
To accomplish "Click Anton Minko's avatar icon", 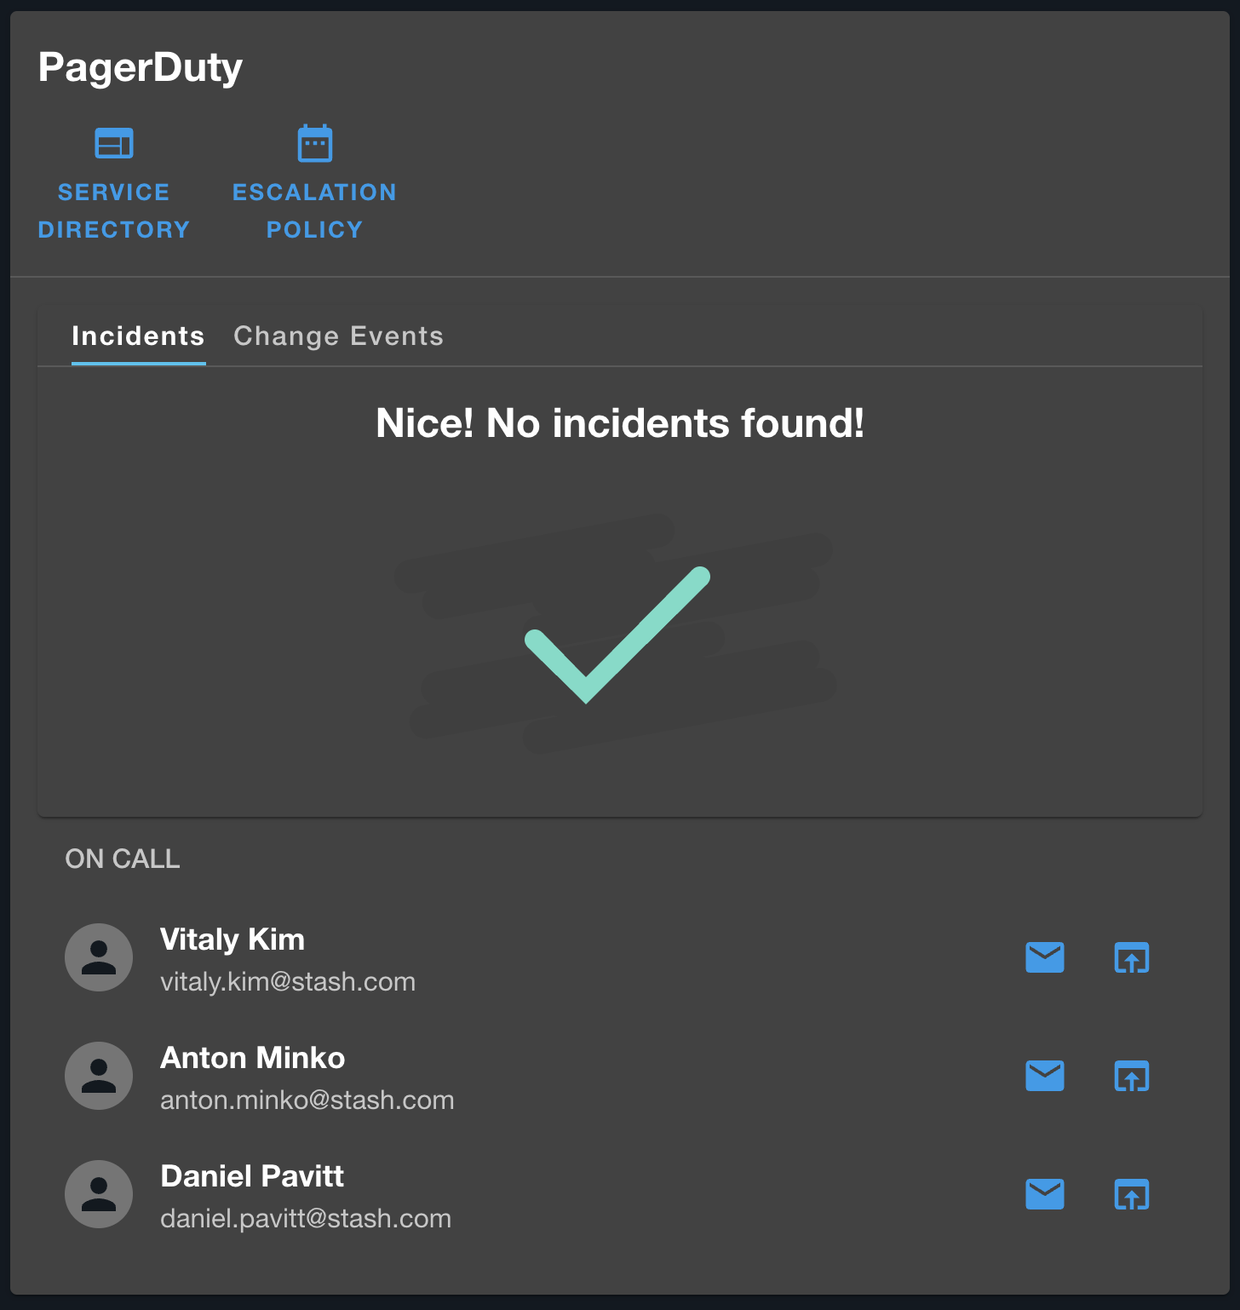I will point(99,1076).
